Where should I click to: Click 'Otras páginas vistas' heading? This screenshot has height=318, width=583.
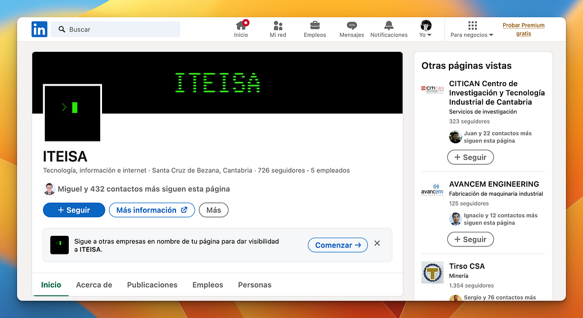click(466, 66)
